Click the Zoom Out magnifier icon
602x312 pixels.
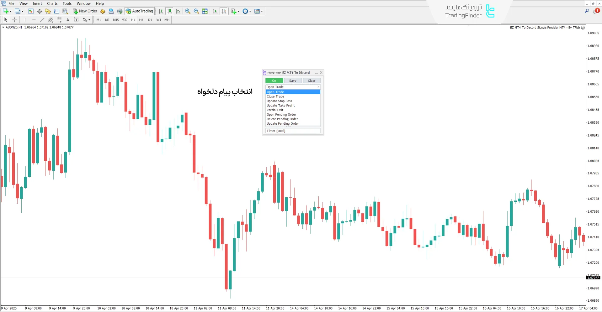pyautogui.click(x=196, y=11)
